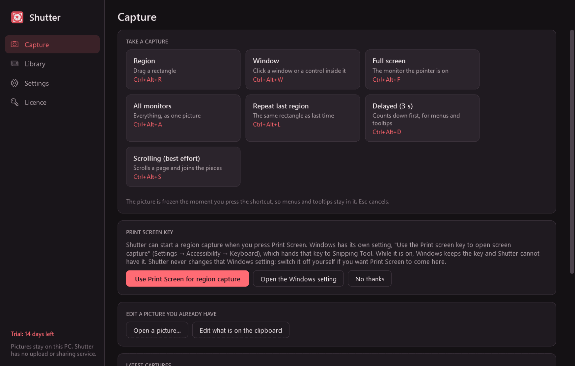Image resolution: width=575 pixels, height=366 pixels.
Task: Click the PRINT SCREEN KEY section label
Action: click(x=150, y=232)
